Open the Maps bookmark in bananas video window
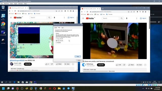The width and height of the screenshot is (162, 91). click(x=97, y=14)
